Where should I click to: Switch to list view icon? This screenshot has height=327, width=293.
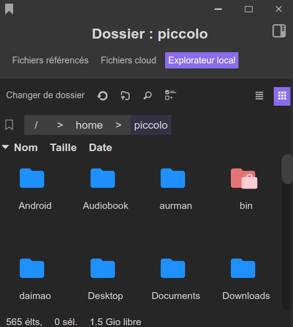click(259, 96)
